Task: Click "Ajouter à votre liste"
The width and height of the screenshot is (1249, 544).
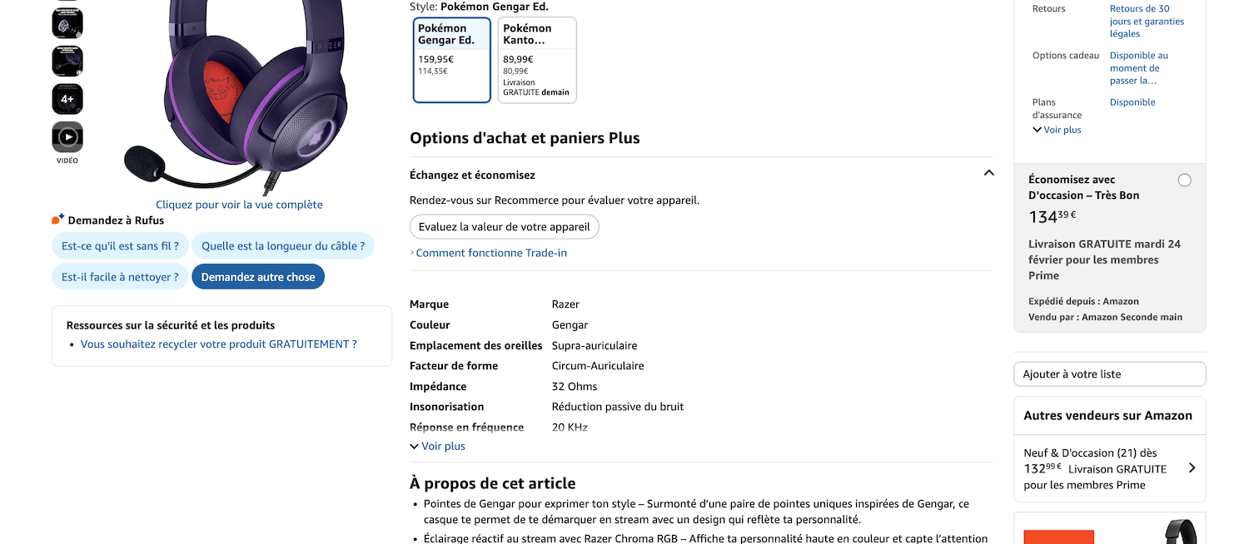Action: [1109, 373]
